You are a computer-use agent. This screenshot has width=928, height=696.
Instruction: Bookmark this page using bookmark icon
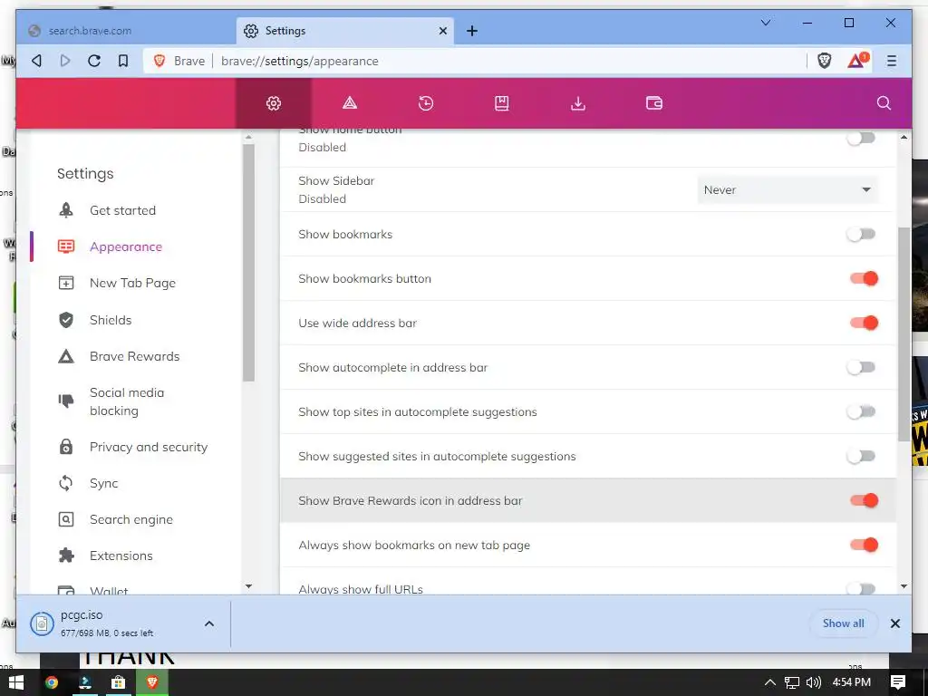click(123, 61)
